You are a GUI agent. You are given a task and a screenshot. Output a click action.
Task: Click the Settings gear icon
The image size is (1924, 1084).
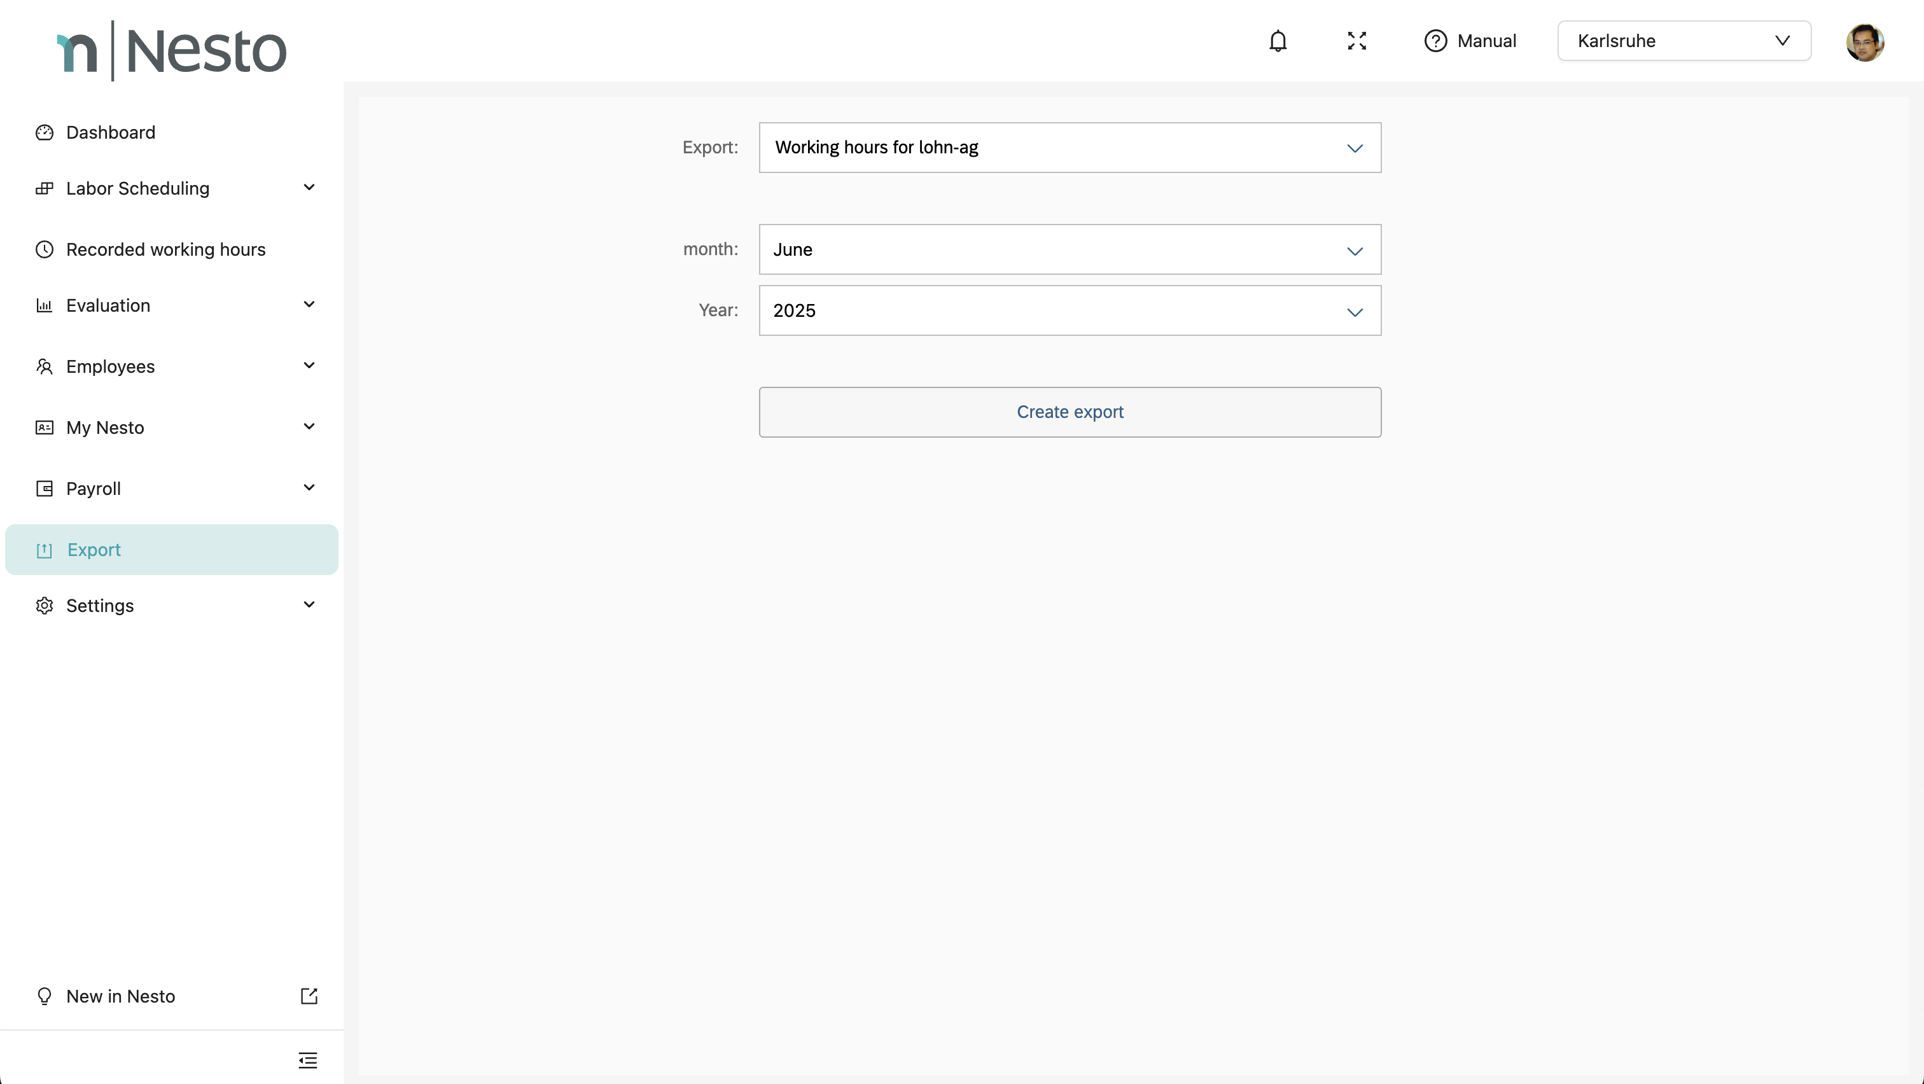click(45, 606)
